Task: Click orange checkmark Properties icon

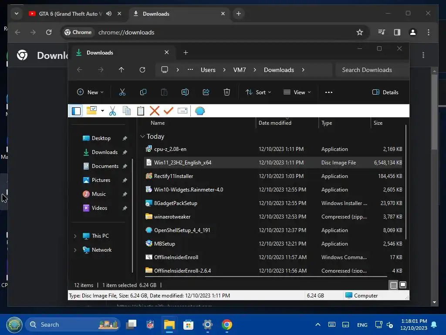Action: [169, 111]
